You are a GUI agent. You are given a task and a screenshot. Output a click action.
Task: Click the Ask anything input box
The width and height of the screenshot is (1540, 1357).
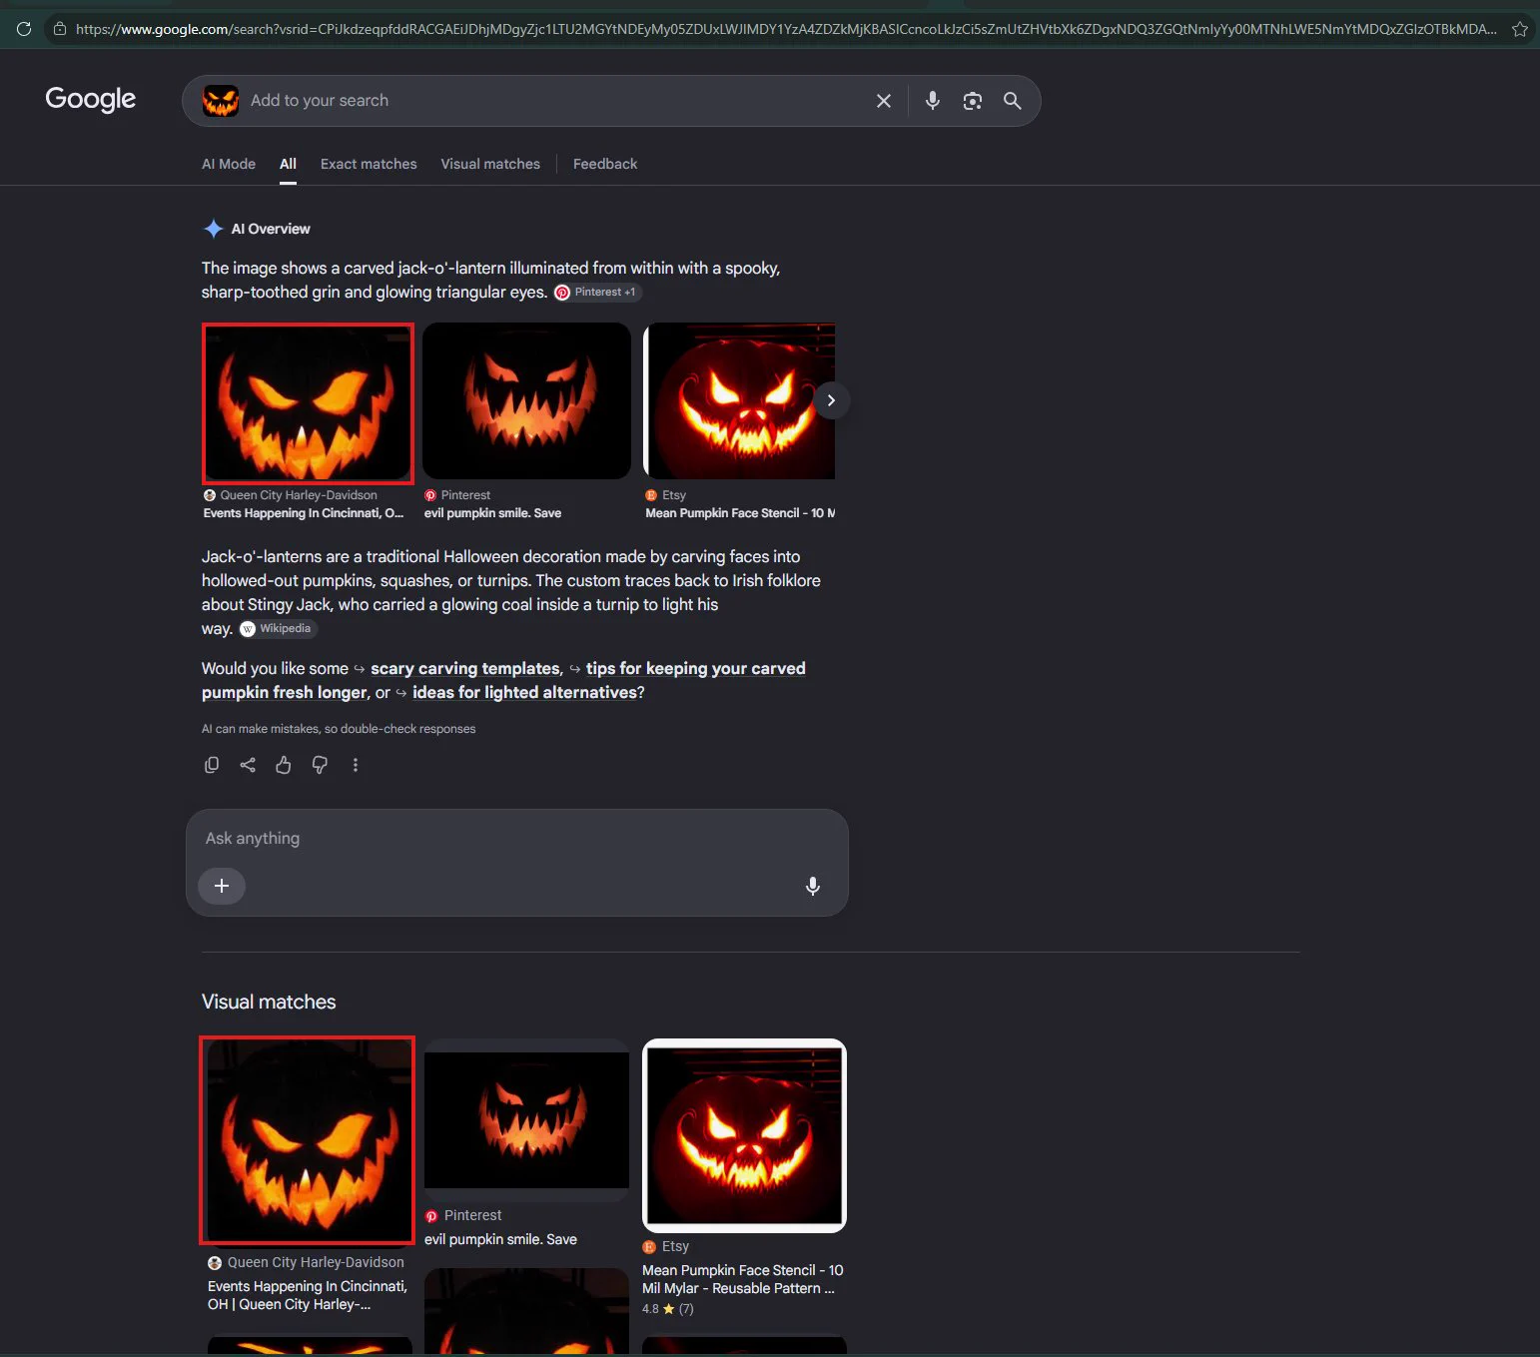[x=516, y=839]
